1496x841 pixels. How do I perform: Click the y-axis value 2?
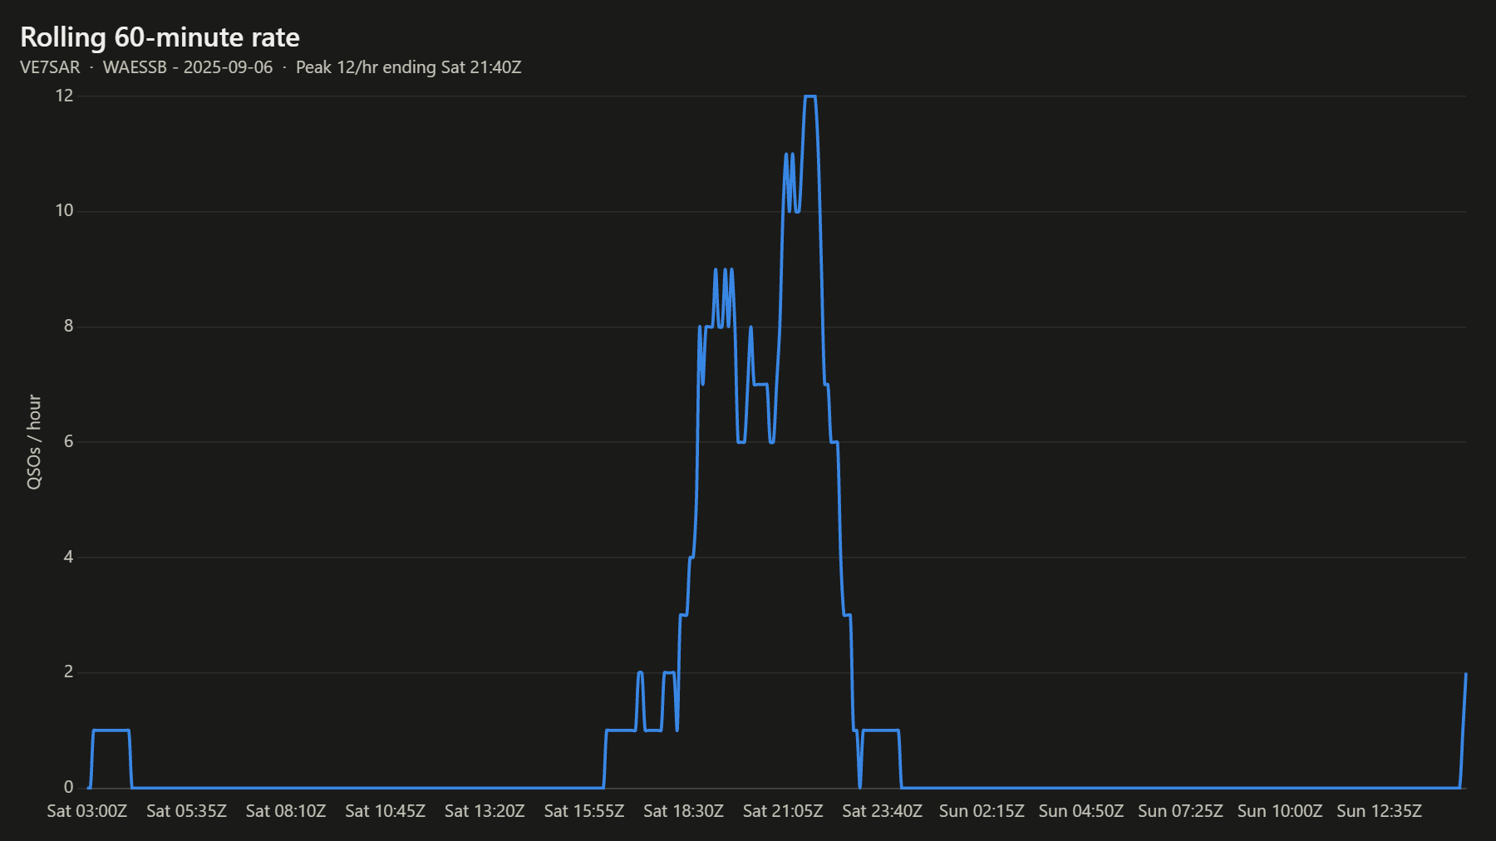(x=69, y=672)
